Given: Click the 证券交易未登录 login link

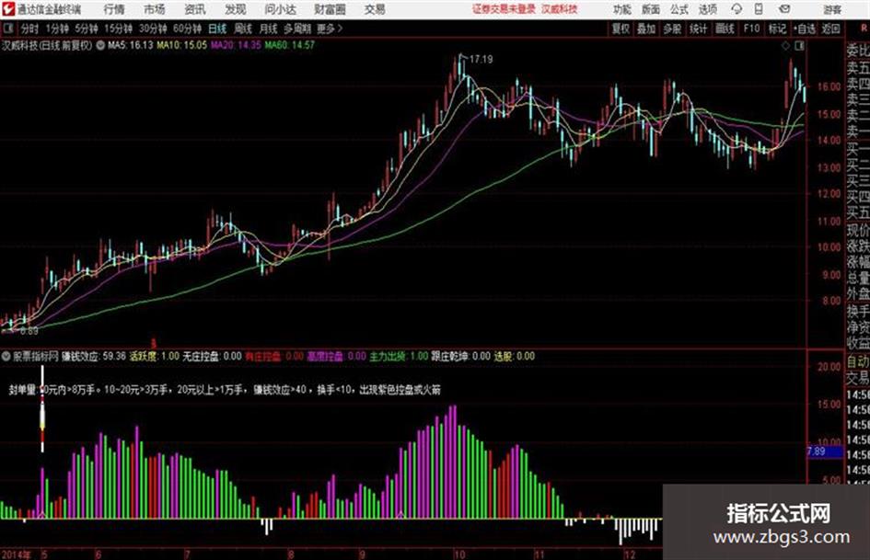Looking at the screenshot, I should [504, 9].
